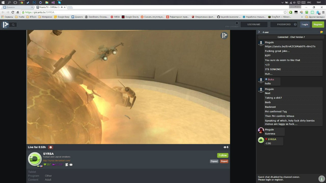Viewport: 326px width, 183px height.
Task: Click the Picarto watermark logo on video
Action: pos(224,36)
